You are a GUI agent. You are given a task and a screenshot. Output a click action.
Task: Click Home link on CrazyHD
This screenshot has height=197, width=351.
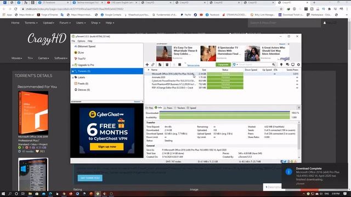pyautogui.click(x=15, y=23)
